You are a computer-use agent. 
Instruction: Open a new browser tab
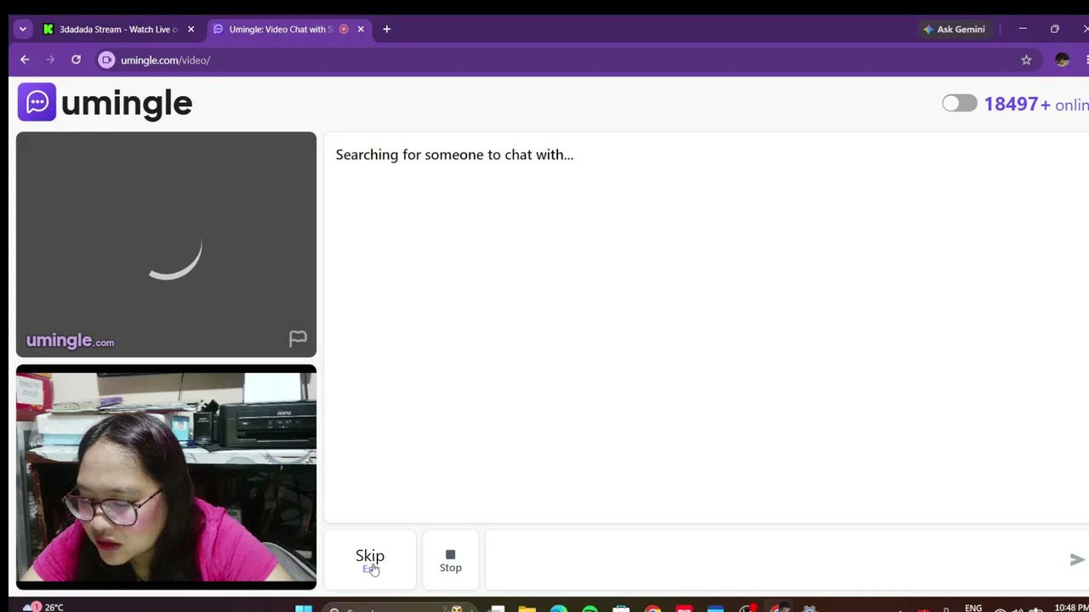[386, 29]
